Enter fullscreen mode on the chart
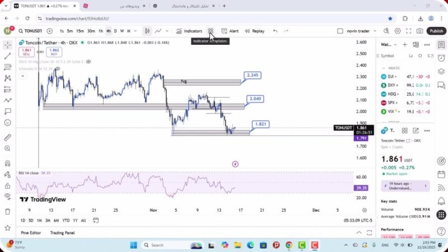Image resolution: width=448 pixels, height=252 pixels. tap(409, 31)
